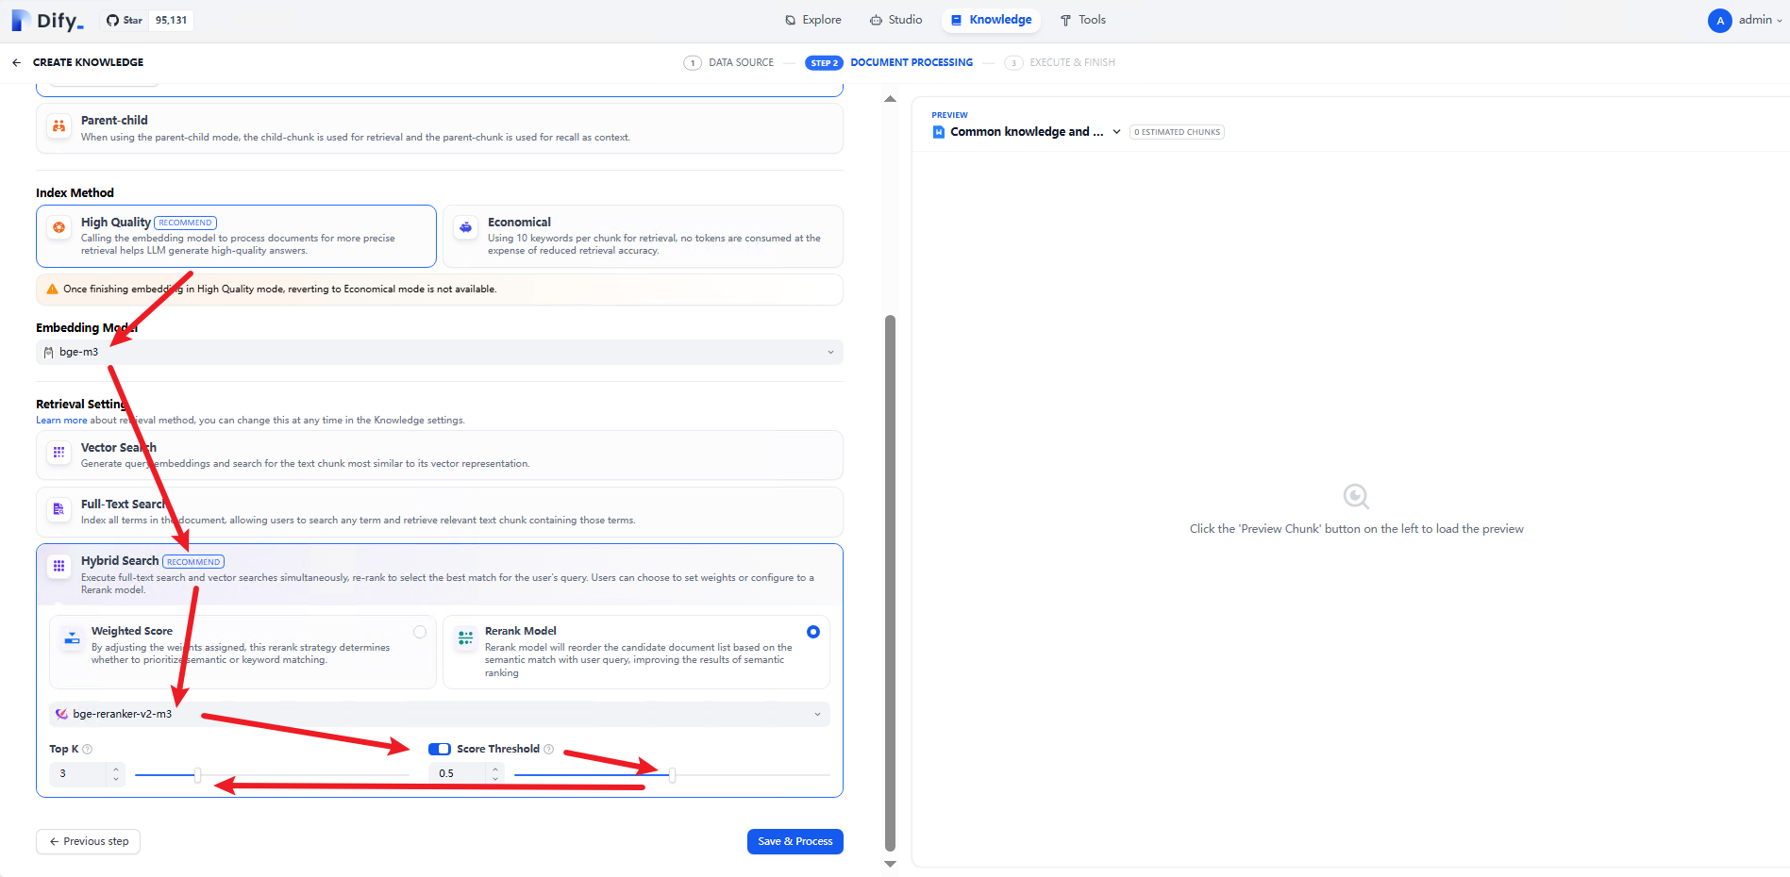Click the Vector Search icon
The image size is (1790, 877).
point(59,453)
